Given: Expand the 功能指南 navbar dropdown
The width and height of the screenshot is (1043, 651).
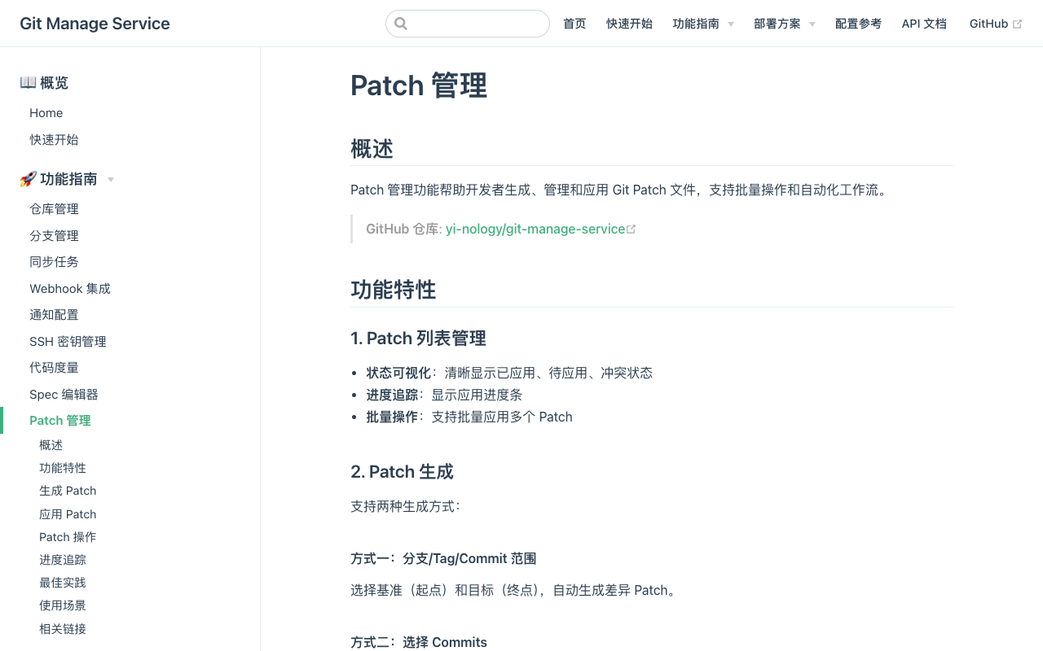Looking at the screenshot, I should [702, 24].
